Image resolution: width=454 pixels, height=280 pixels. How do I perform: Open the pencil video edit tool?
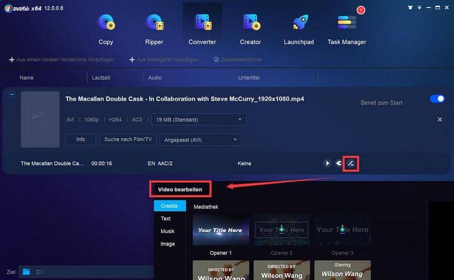tap(351, 163)
